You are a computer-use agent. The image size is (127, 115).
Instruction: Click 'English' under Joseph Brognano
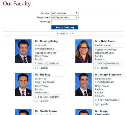point(99,89)
